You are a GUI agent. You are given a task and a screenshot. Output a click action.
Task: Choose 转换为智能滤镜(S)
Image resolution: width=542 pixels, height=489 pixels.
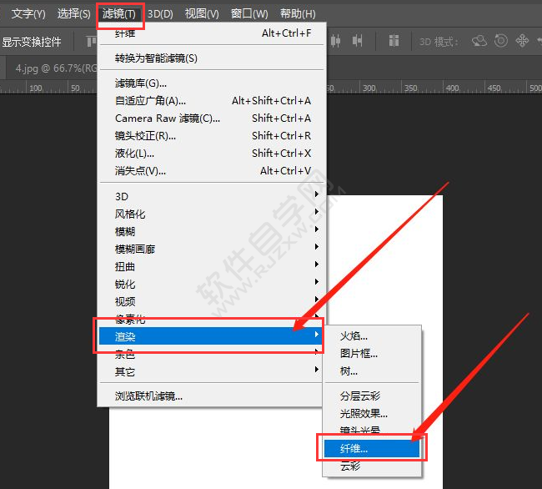tap(212, 58)
